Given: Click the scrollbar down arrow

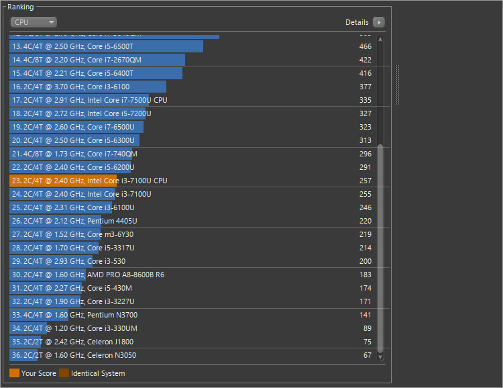Looking at the screenshot, I should [x=380, y=356].
